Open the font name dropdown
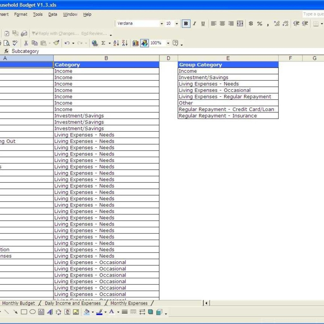The height and width of the screenshot is (324, 324). click(x=162, y=24)
